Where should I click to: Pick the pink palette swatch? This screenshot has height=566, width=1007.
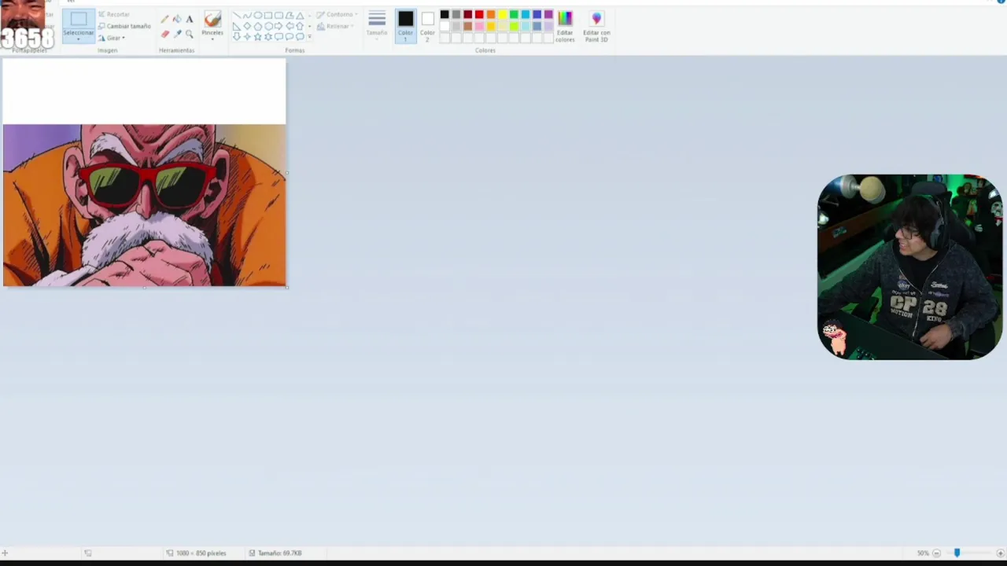click(x=479, y=27)
